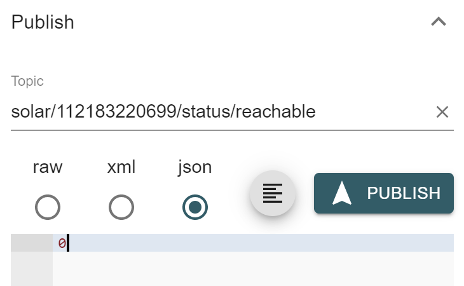Click the arrow icon inside the Publish button
Viewport: 464px width, 286px height.
(342, 193)
